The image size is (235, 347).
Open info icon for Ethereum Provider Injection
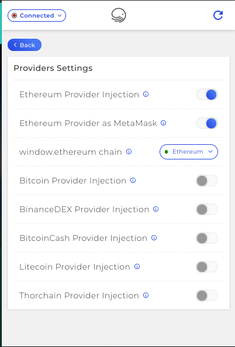pyautogui.click(x=146, y=94)
